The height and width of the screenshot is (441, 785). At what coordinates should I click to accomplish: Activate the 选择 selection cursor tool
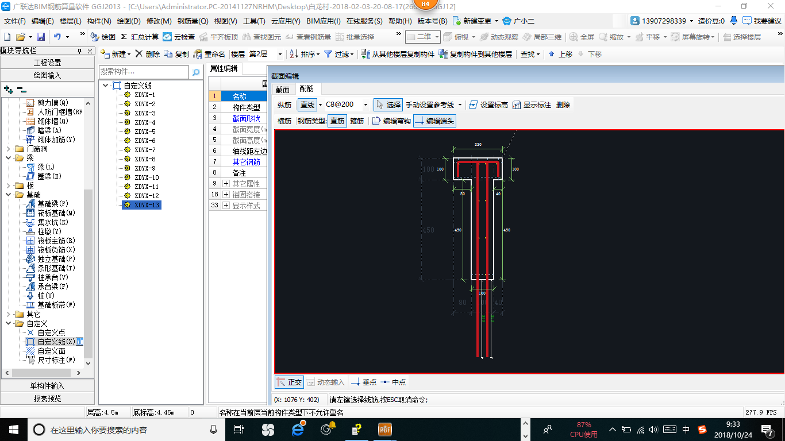click(388, 105)
